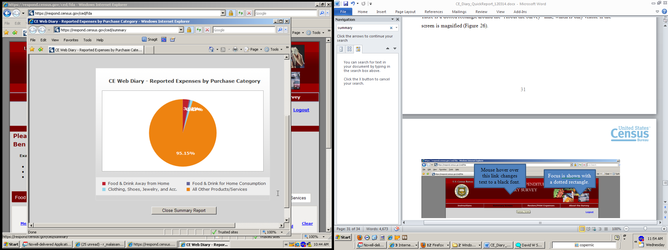Image resolution: width=668 pixels, height=250 pixels.
Task: Open Word Help question mark icon
Action: [x=664, y=11]
